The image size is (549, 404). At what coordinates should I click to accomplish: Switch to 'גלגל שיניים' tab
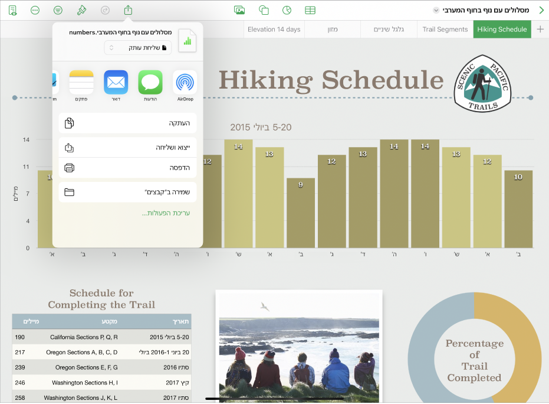pyautogui.click(x=389, y=30)
